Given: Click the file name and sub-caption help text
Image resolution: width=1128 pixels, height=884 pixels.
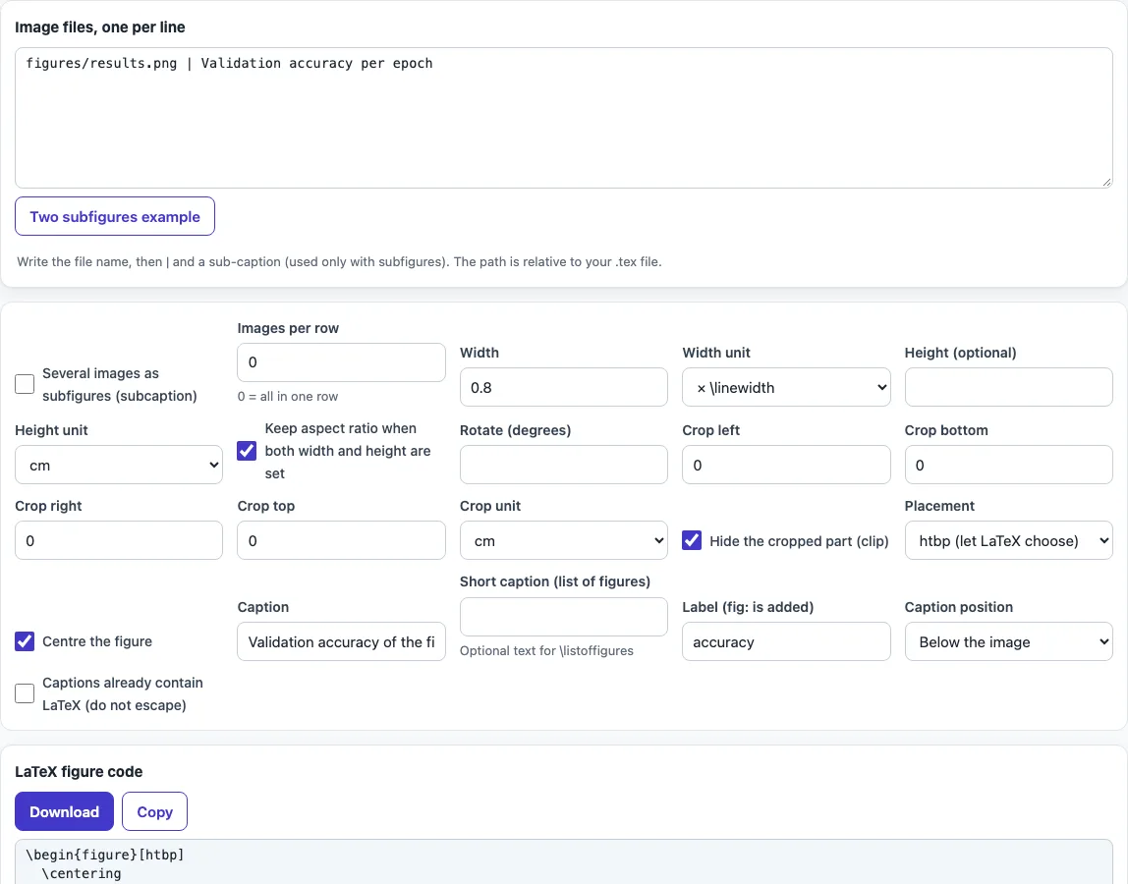Looking at the screenshot, I should 340,262.
